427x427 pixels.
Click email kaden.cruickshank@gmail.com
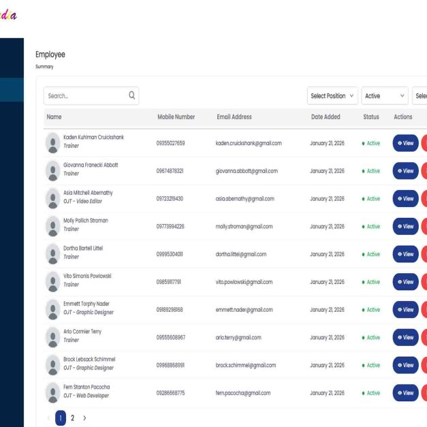tap(249, 143)
